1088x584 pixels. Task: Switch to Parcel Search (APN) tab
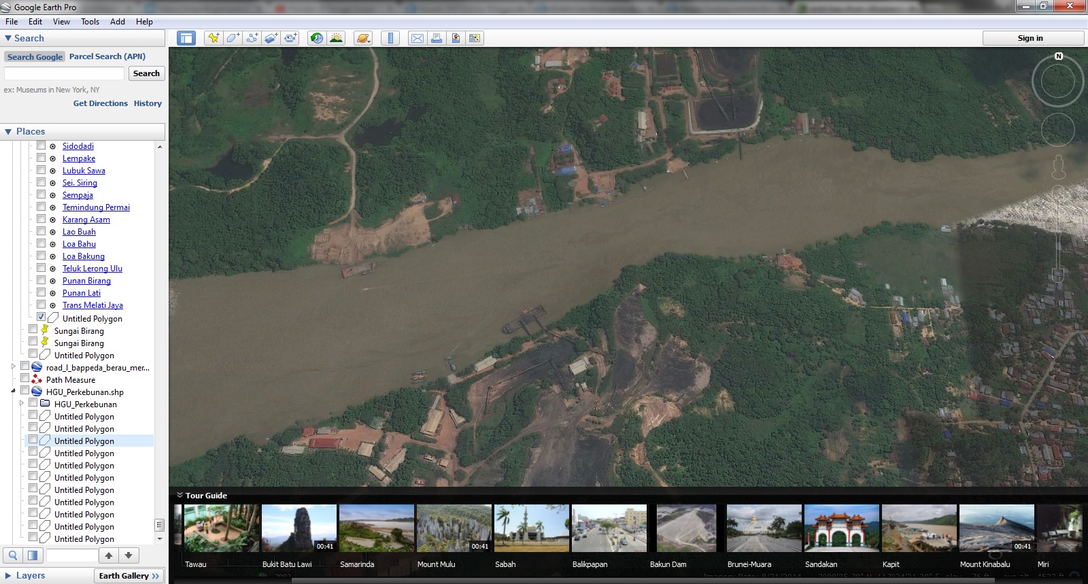[107, 56]
